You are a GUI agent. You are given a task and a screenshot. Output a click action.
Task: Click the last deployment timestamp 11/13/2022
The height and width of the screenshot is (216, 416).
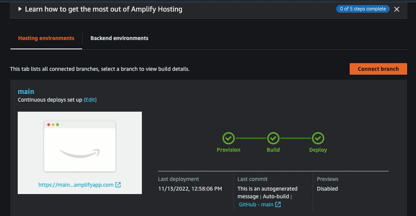190,189
